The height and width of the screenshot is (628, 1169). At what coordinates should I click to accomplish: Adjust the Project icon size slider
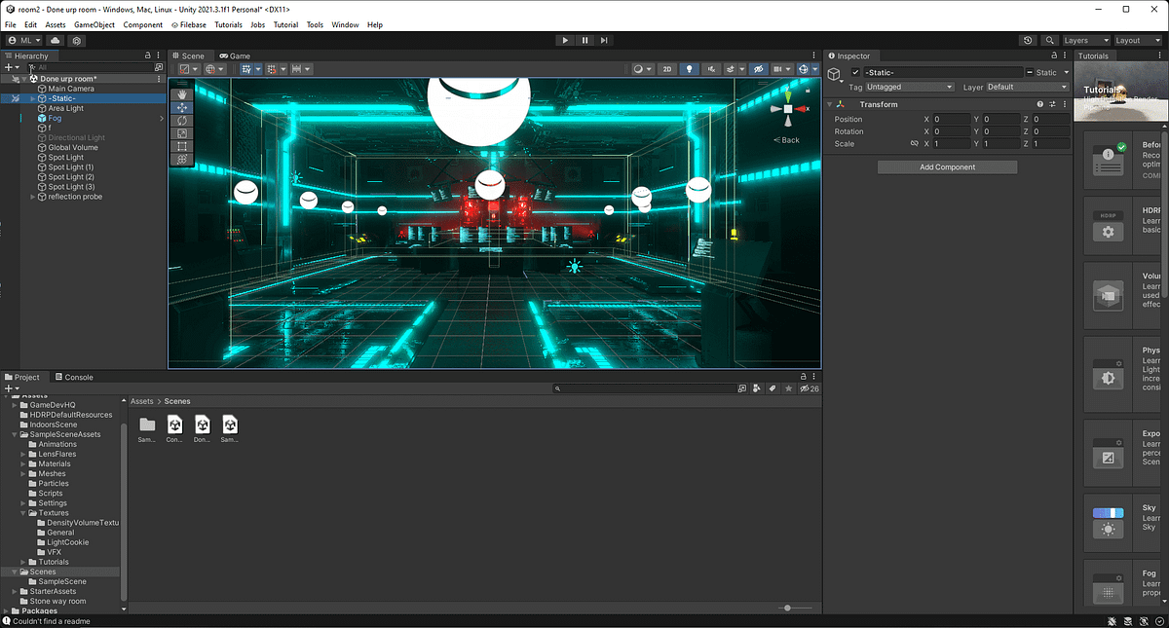[787, 608]
